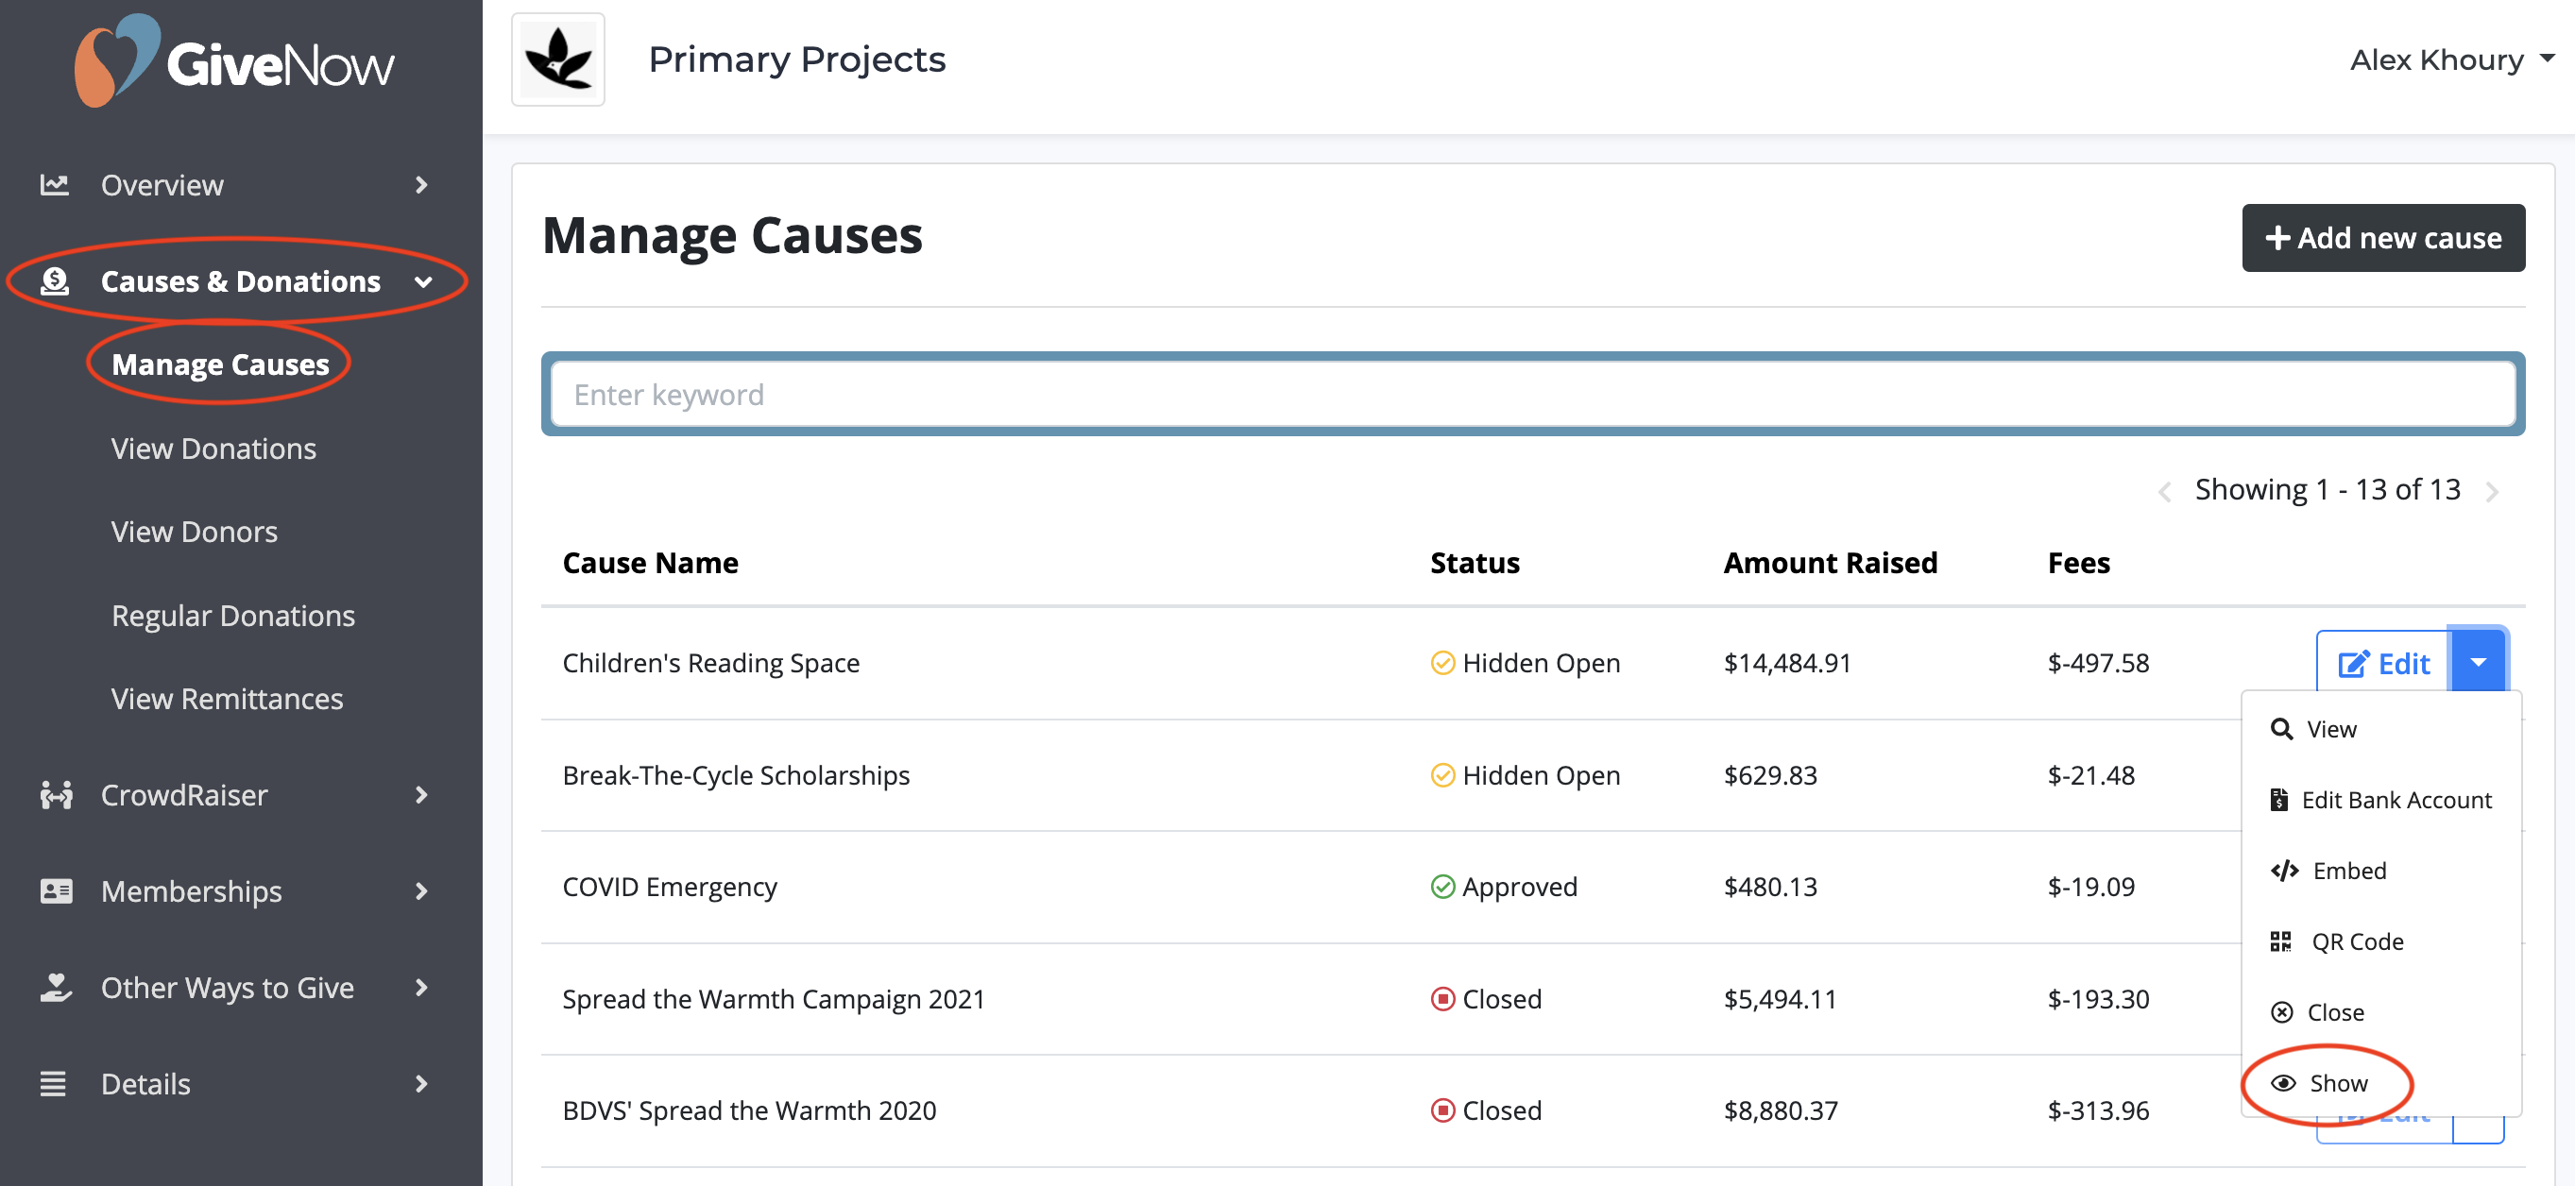Open the Alex Khoury user dropdown
The image size is (2575, 1186).
pos(2452,59)
